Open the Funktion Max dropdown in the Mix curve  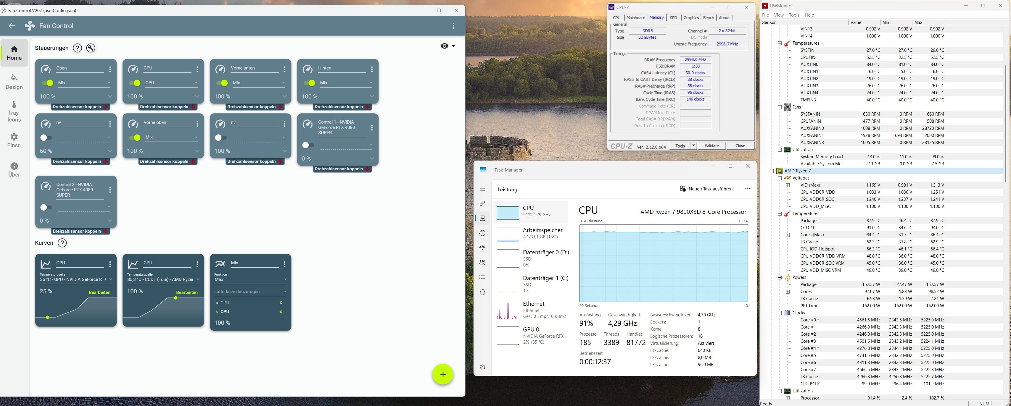(250, 280)
